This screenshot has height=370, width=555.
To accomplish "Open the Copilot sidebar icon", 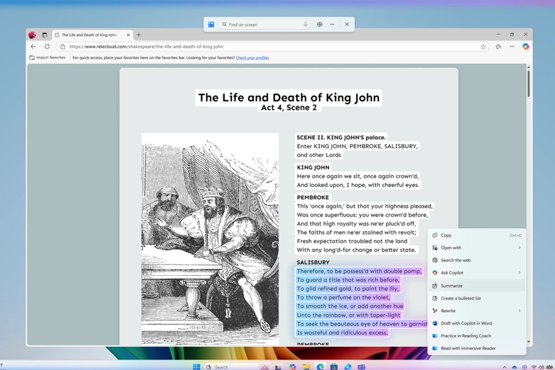I will point(525,46).
